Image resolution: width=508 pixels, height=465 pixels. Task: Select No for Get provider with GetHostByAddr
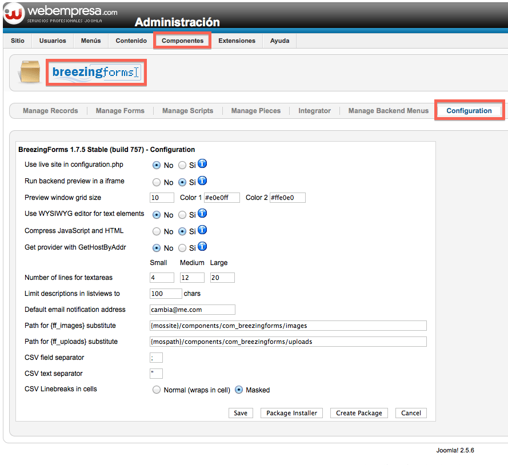click(157, 248)
